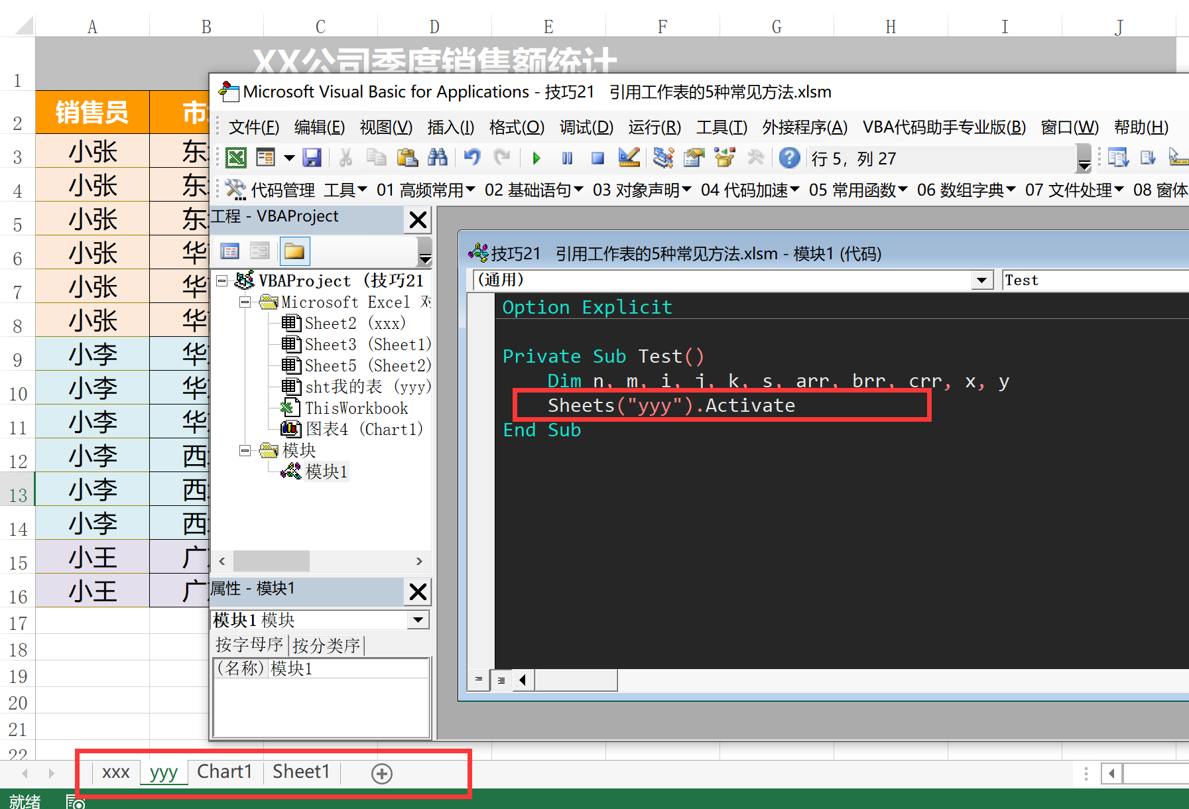Collapse the Microsoft Excel objects folder
Image resolution: width=1189 pixels, height=809 pixels.
click(245, 302)
